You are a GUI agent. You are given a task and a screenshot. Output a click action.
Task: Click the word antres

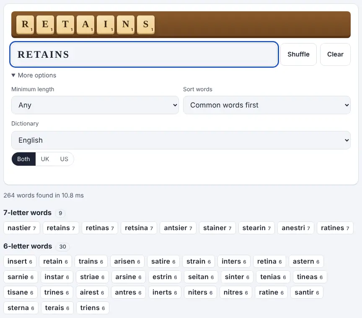point(128,292)
